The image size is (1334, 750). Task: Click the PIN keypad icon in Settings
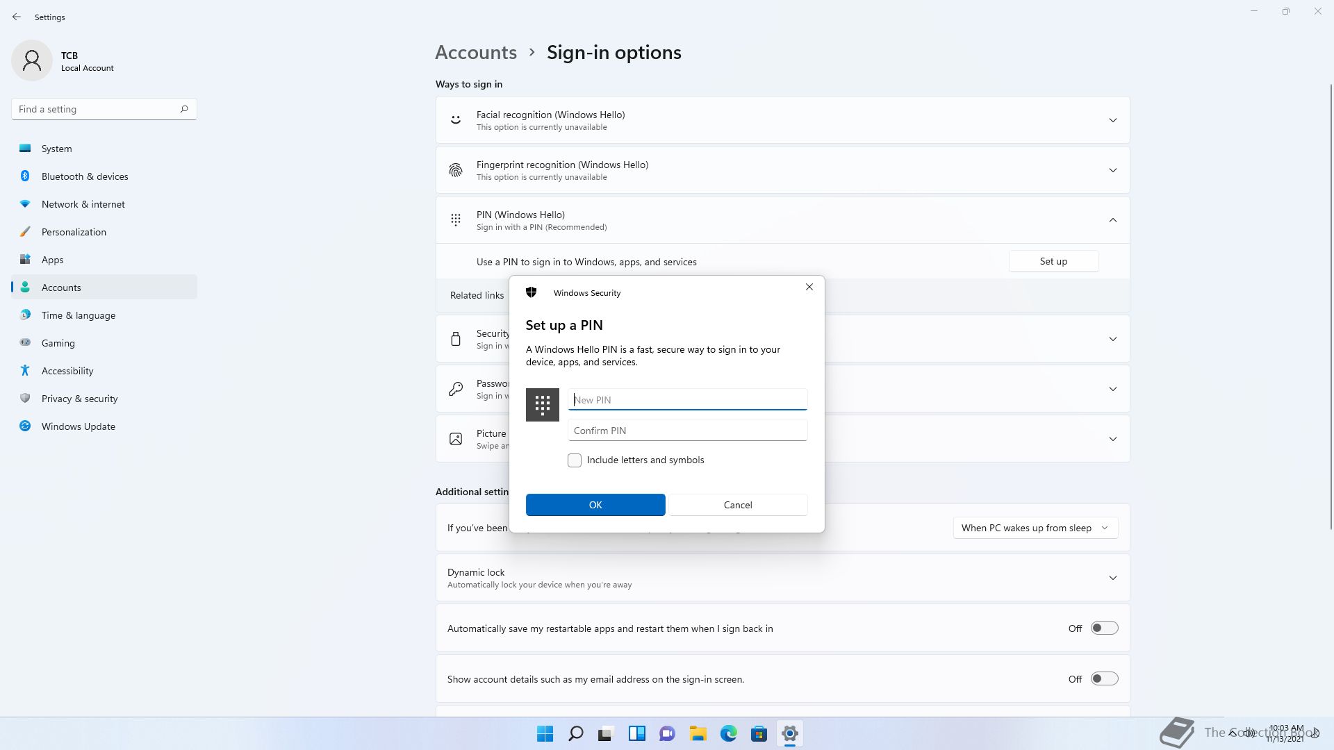point(456,219)
